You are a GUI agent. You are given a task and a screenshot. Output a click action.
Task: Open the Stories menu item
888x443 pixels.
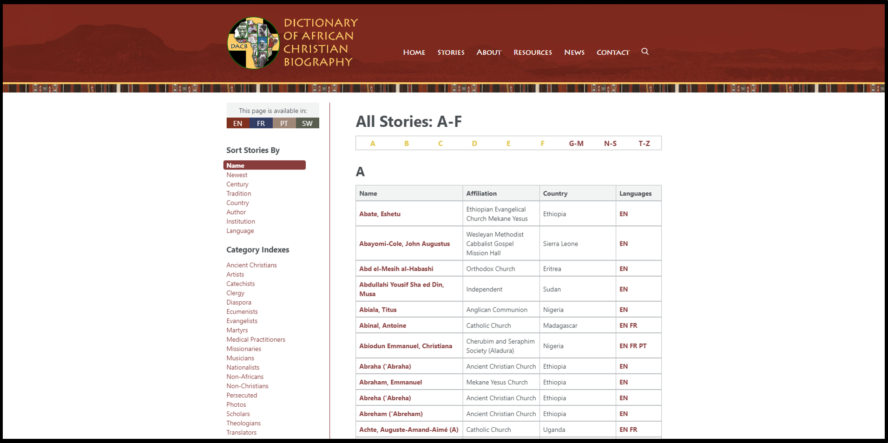tap(450, 52)
